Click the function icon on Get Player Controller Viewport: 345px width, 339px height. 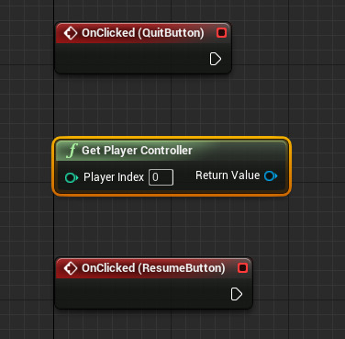click(x=72, y=151)
